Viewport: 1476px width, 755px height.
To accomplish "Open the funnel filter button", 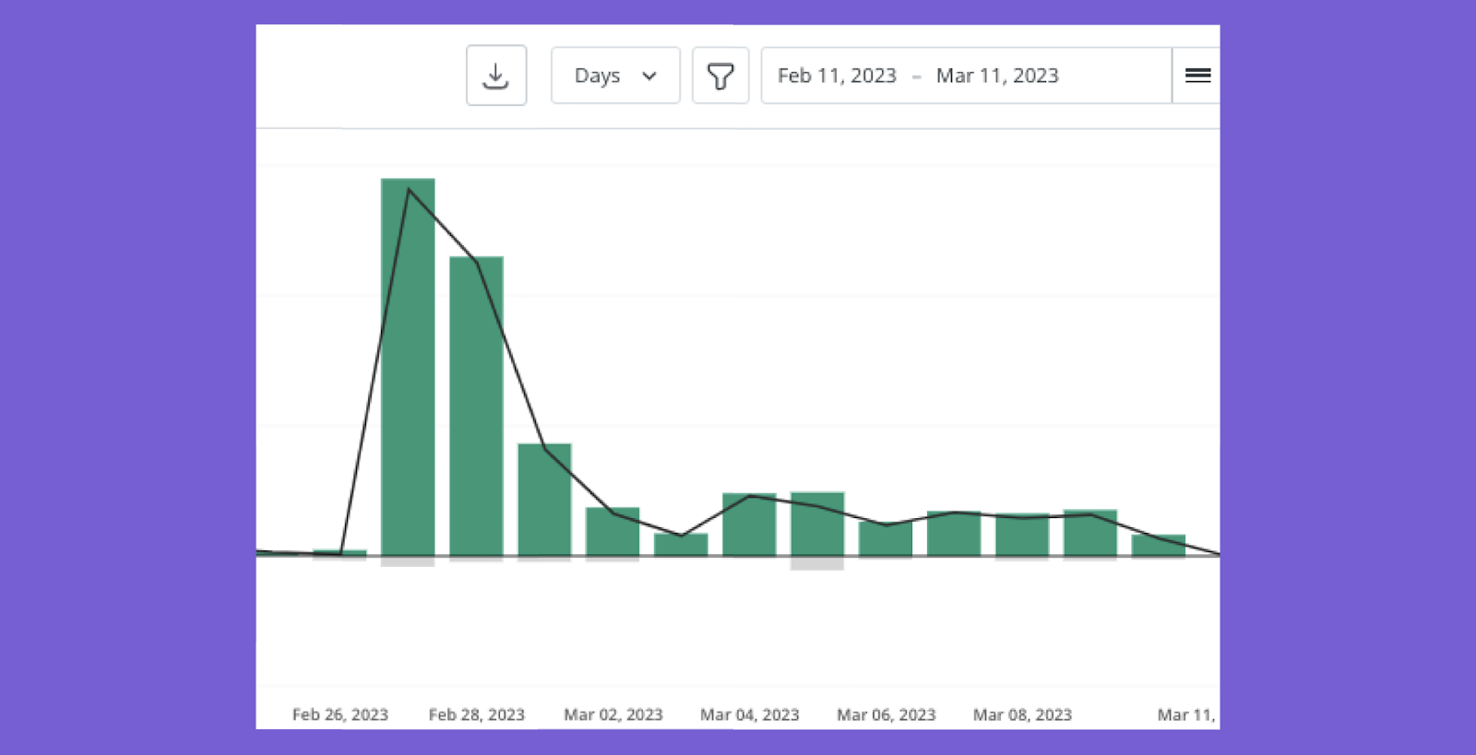I will click(x=720, y=76).
